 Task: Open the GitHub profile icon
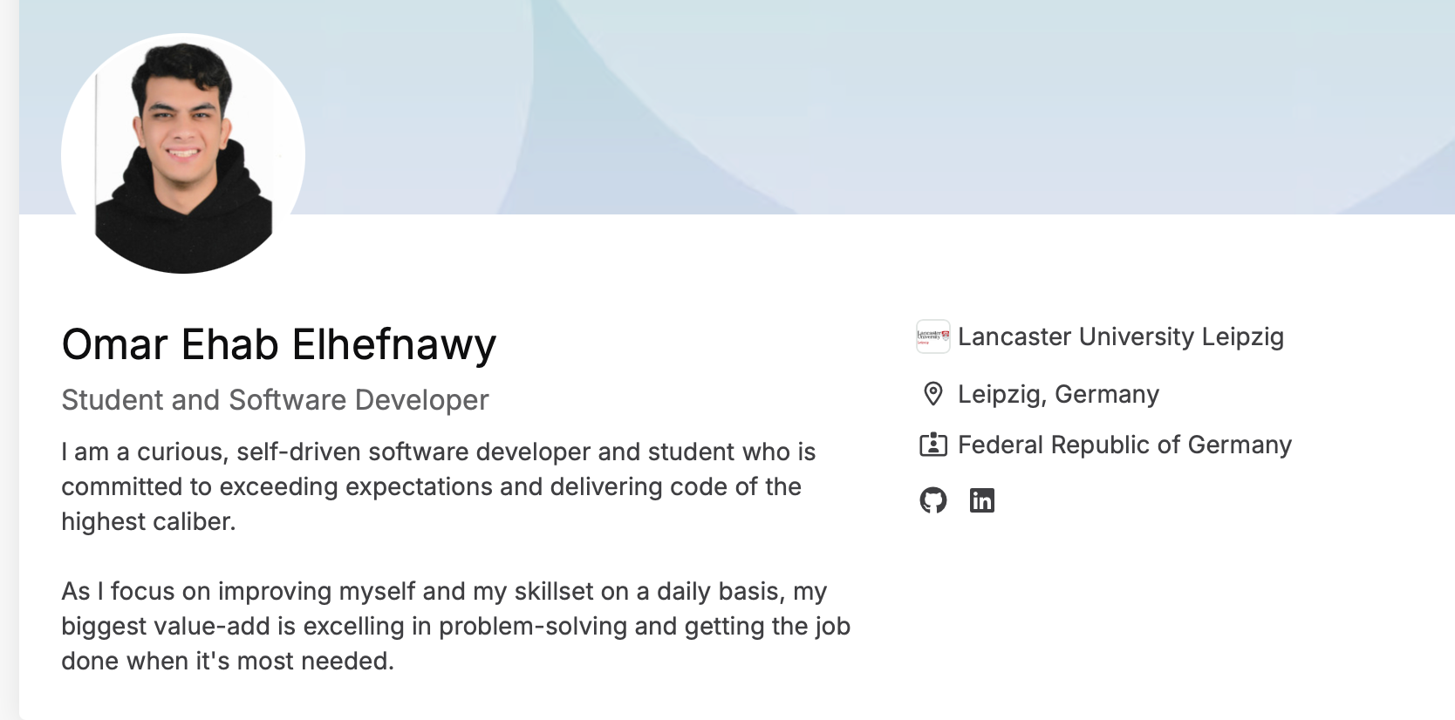click(933, 500)
